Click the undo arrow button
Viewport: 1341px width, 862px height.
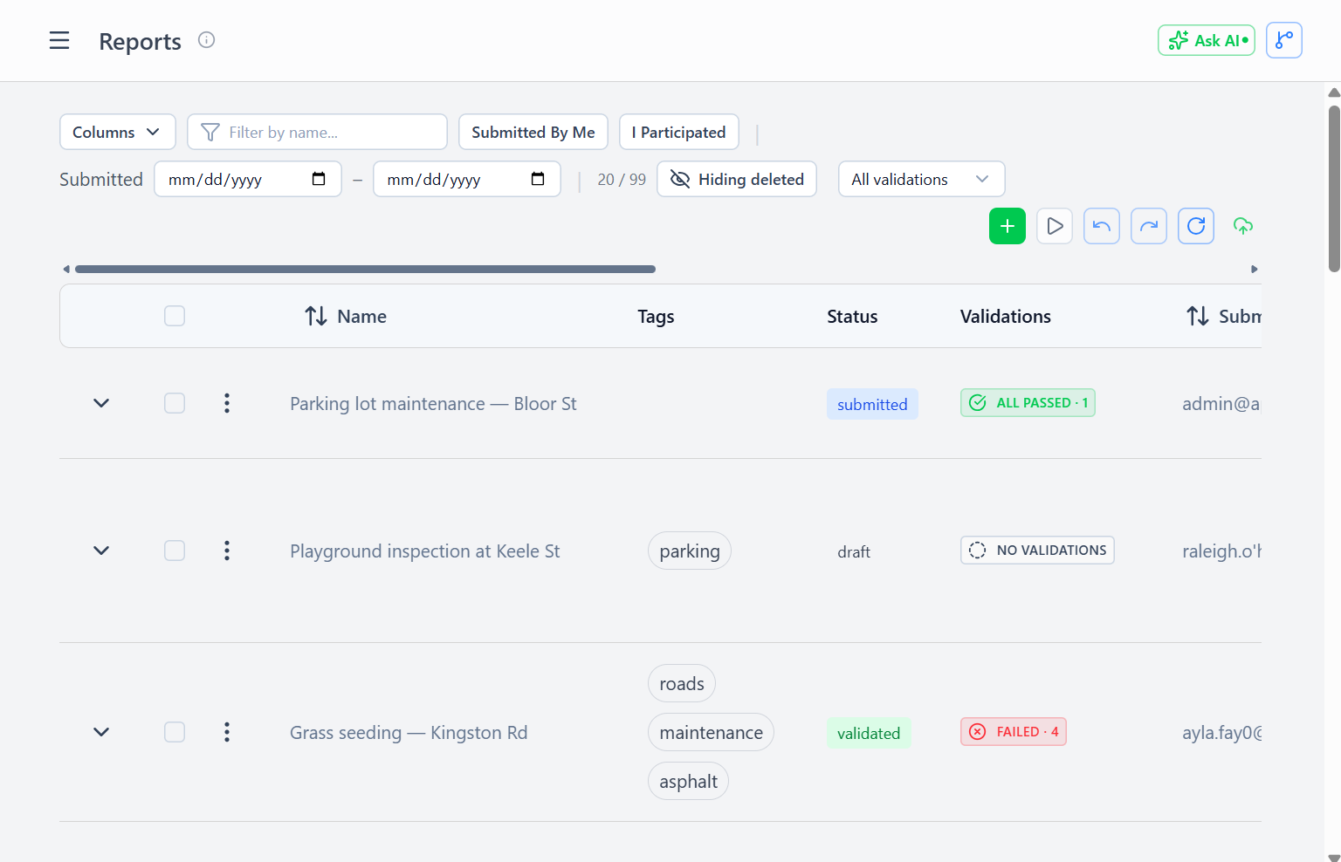tap(1101, 226)
